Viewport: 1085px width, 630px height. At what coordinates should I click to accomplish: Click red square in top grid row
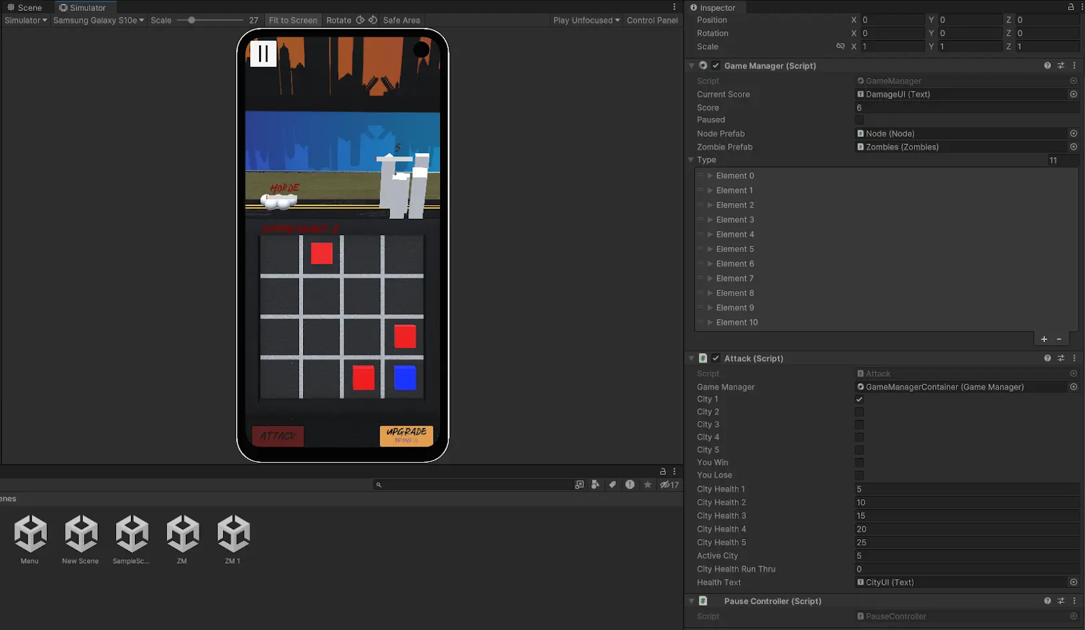click(x=321, y=253)
